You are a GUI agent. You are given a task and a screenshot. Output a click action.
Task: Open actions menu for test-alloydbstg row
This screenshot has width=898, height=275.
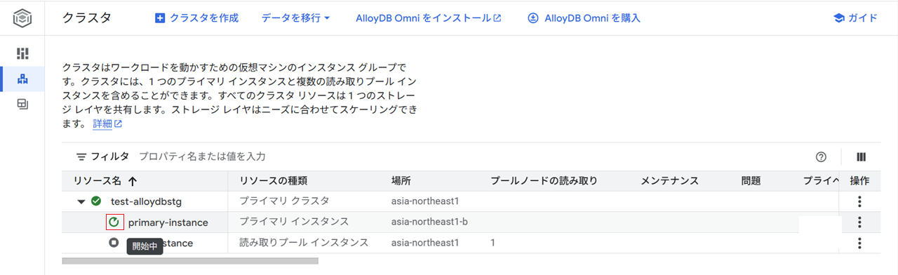click(x=859, y=201)
